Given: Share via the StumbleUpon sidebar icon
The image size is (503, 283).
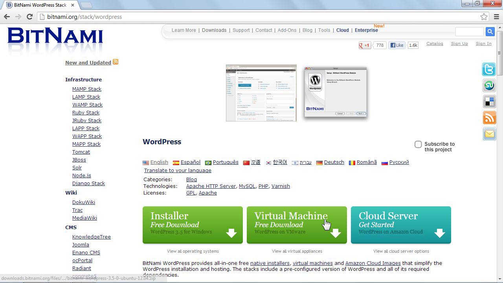Looking at the screenshot, I should click(x=489, y=85).
